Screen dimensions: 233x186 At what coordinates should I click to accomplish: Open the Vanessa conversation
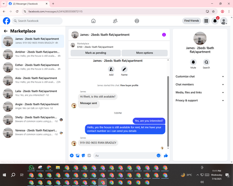click(x=33, y=133)
